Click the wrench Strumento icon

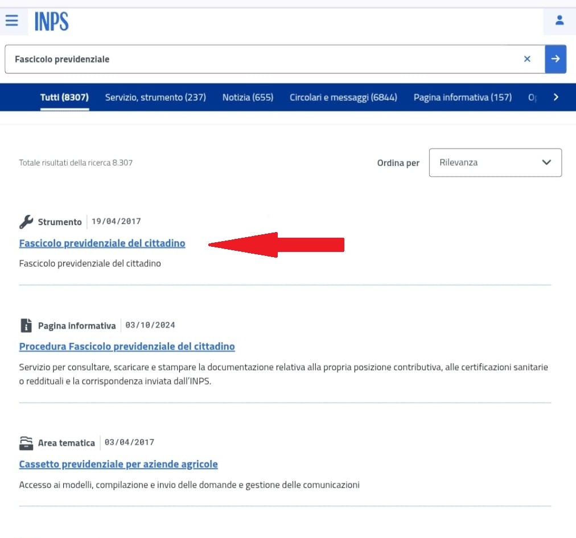point(26,222)
